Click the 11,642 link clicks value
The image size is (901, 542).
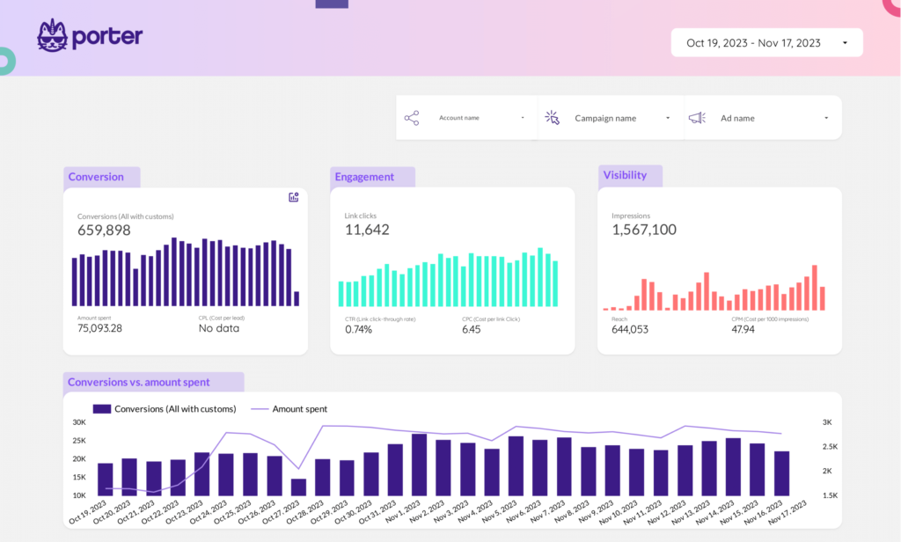pyautogui.click(x=367, y=230)
